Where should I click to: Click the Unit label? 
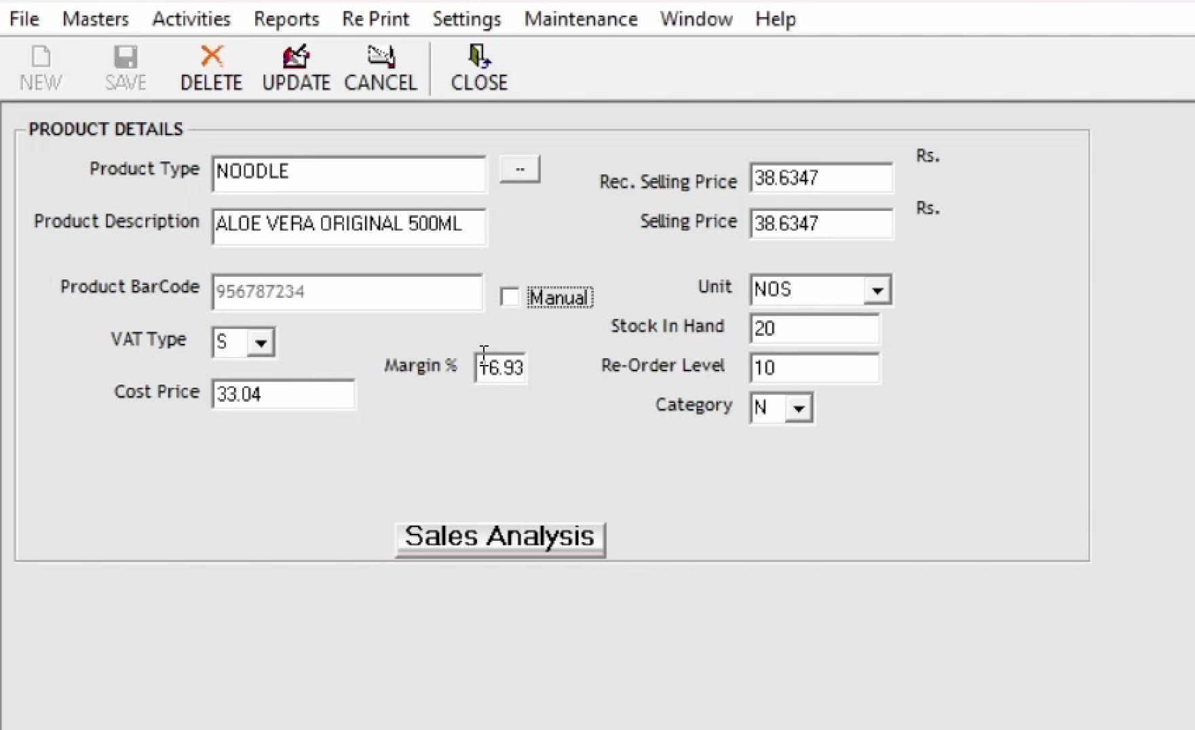[715, 287]
